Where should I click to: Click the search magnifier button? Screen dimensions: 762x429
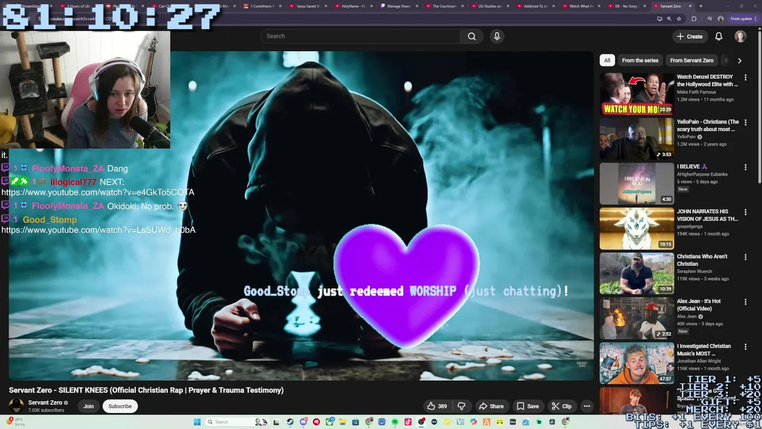tap(471, 36)
